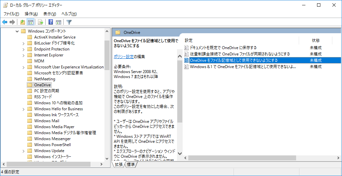
Task: Open the 操作(A) menu
Action: pos(31,14)
